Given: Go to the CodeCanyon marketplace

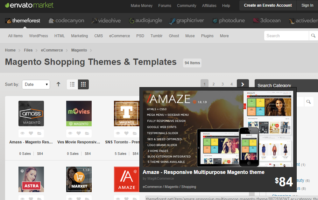Looking at the screenshot, I should [66, 21].
